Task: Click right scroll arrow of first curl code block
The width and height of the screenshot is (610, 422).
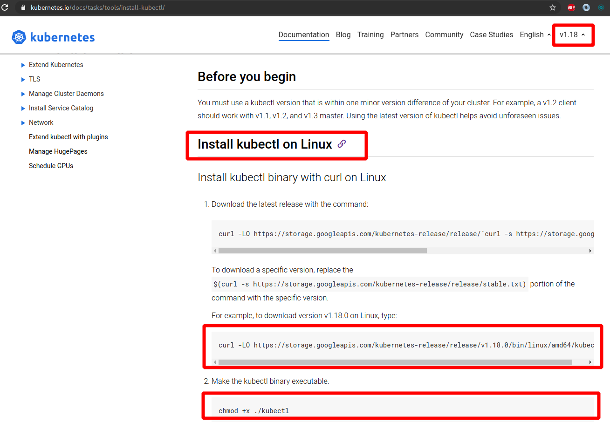Action: coord(590,251)
